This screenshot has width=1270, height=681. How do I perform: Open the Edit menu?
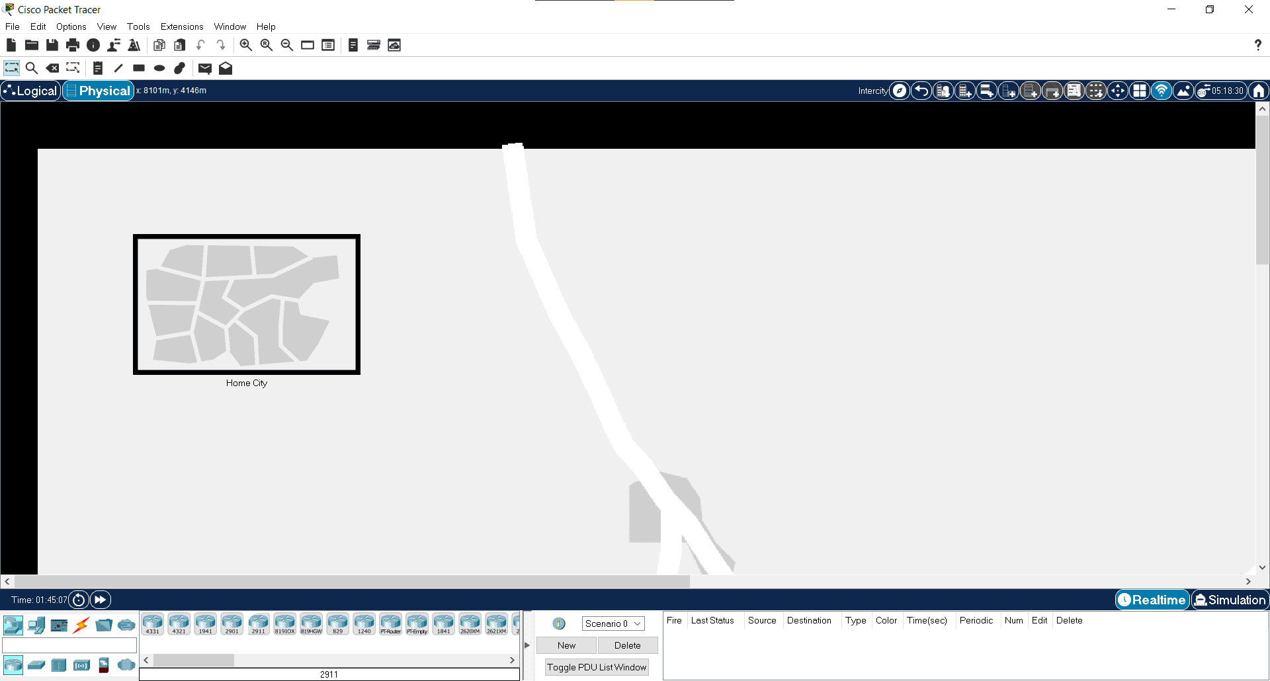tap(38, 26)
